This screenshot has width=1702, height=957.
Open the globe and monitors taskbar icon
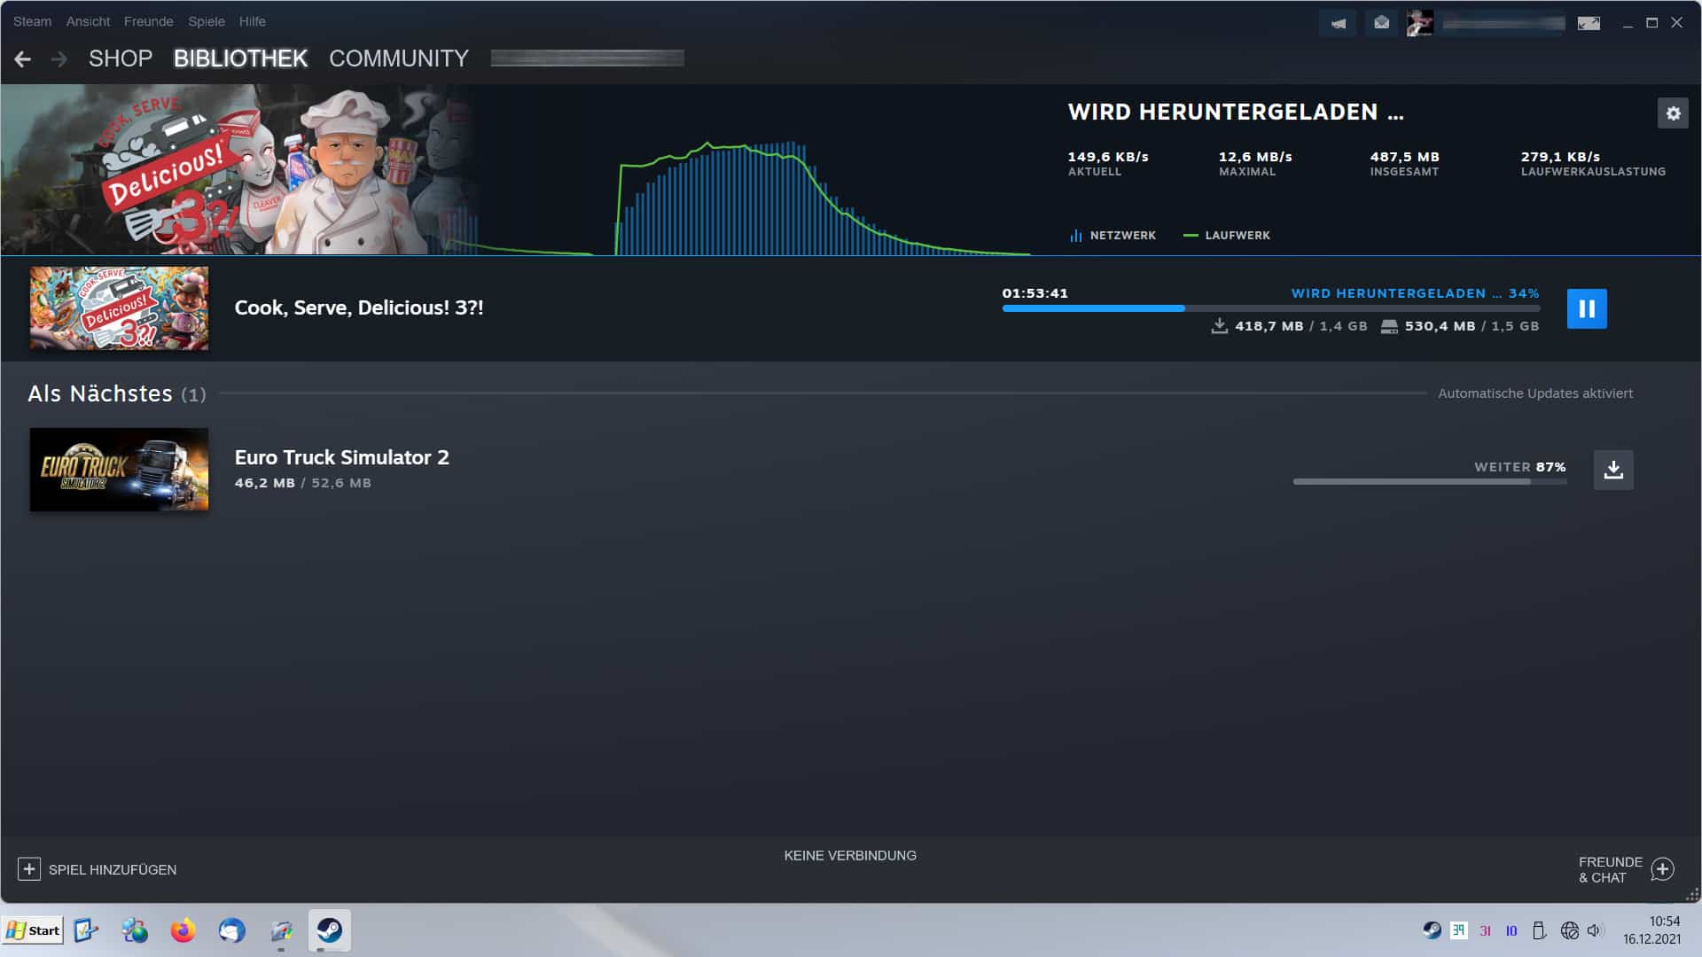(x=135, y=930)
